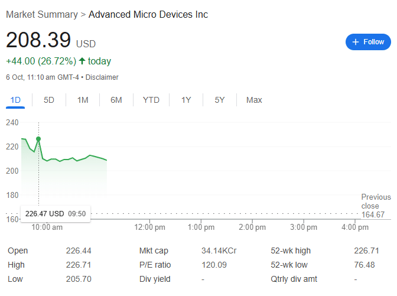Viewport: 397px width, 296px height.
Task: Show the Max chart range
Action: [254, 100]
